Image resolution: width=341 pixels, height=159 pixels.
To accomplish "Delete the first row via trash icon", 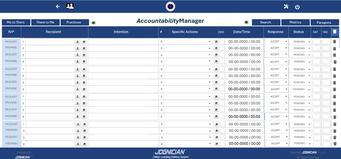I will [x=335, y=41].
